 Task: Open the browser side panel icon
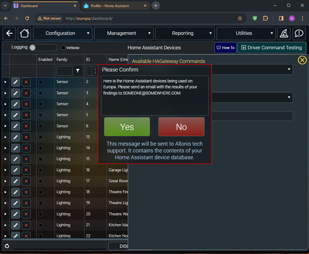tap(281, 18)
